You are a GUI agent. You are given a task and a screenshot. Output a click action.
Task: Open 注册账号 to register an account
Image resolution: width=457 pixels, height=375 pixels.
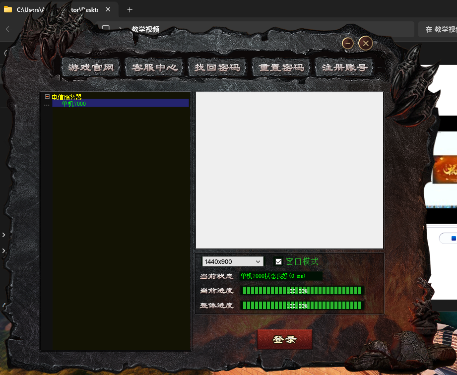point(344,67)
